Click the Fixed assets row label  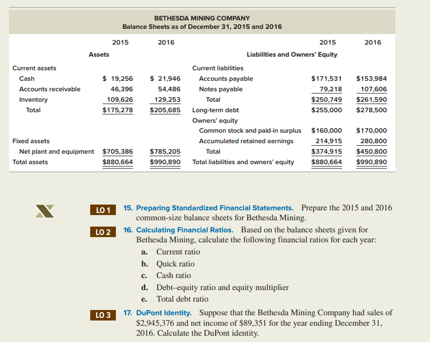(31, 141)
